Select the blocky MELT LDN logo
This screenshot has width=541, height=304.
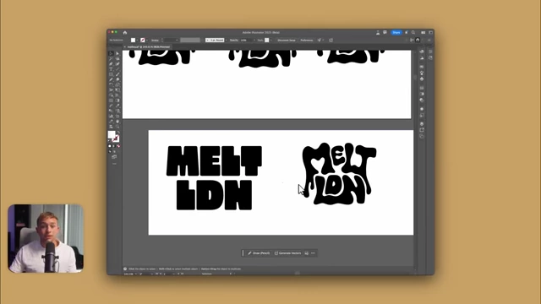tap(214, 178)
